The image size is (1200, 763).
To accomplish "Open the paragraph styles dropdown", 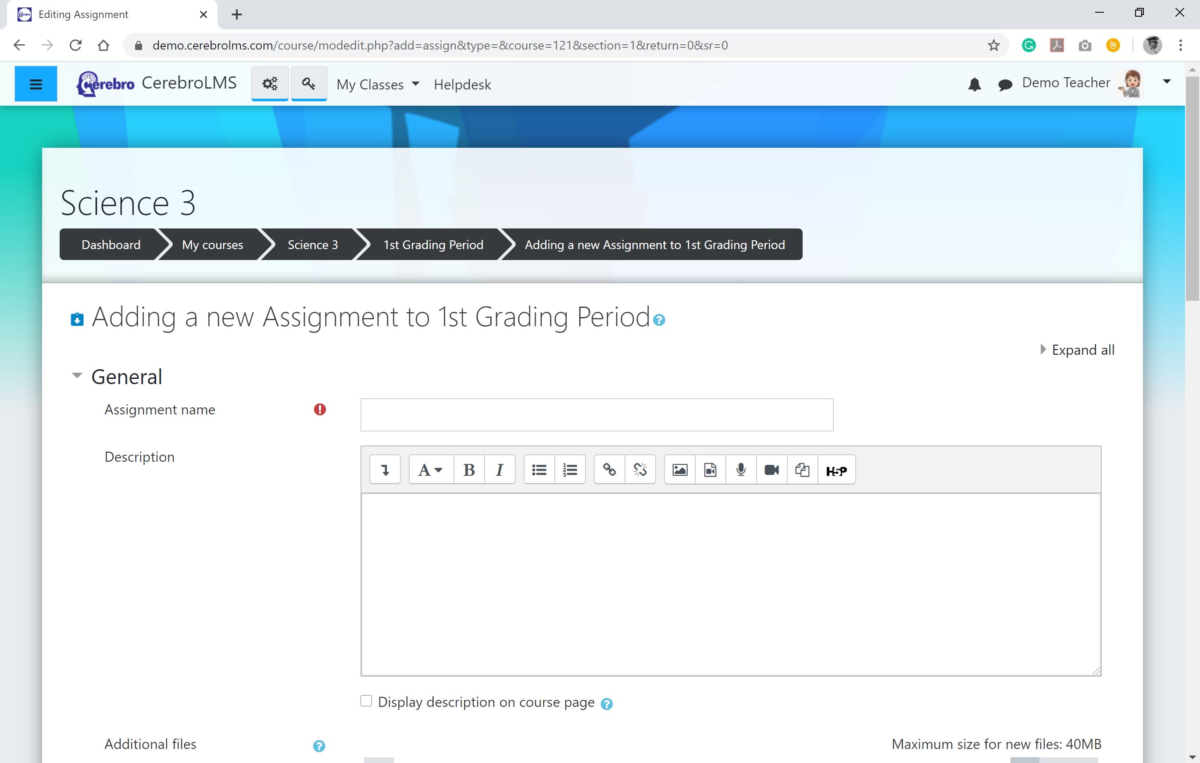I will 430,470.
